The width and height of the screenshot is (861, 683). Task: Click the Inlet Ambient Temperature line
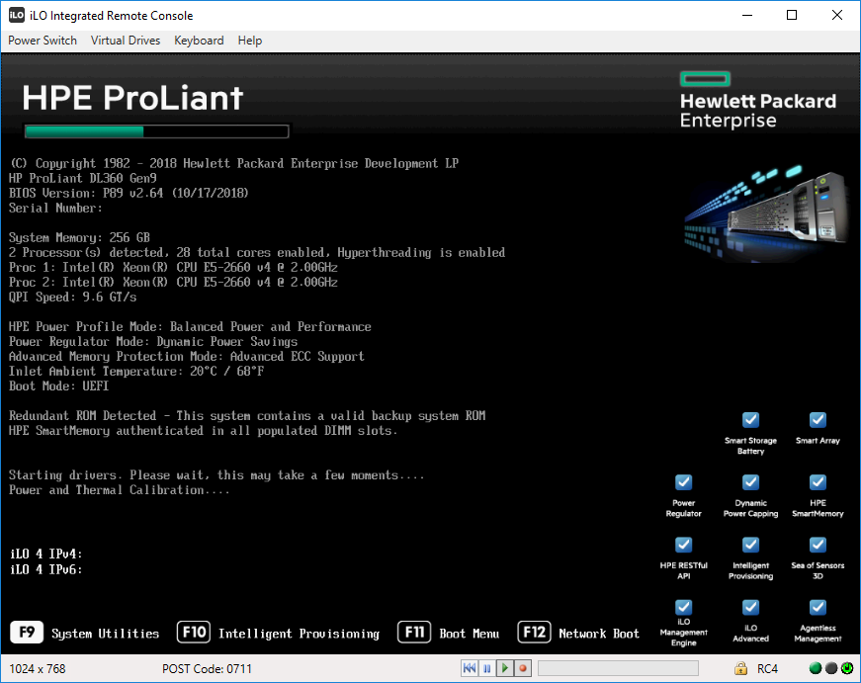click(x=136, y=371)
